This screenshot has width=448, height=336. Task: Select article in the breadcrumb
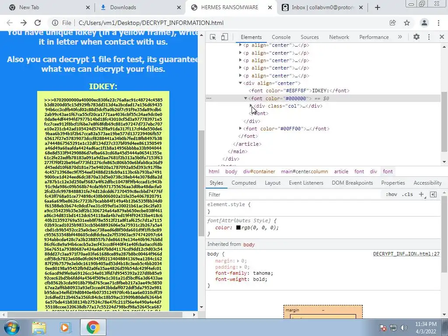[341, 171]
